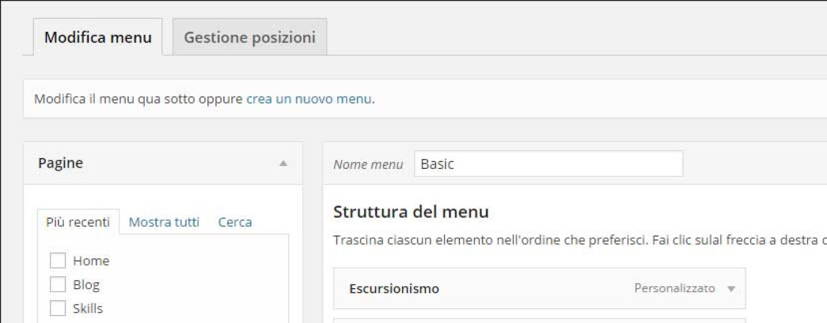This screenshot has width=827, height=323.
Task: Click the Blog page label
Action: pos(86,285)
